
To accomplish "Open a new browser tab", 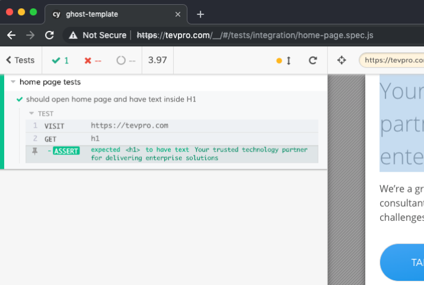I will [x=200, y=14].
